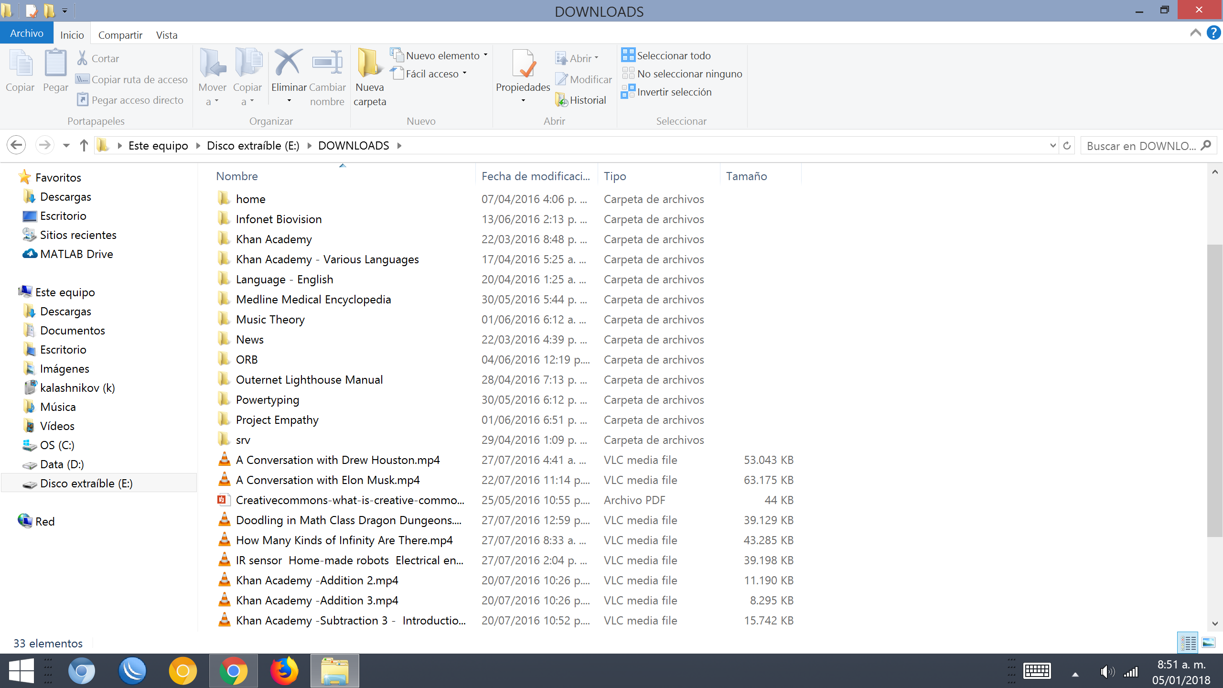Sort by Fecha de modificación column
Viewport: 1223px width, 688px height.
coord(536,176)
